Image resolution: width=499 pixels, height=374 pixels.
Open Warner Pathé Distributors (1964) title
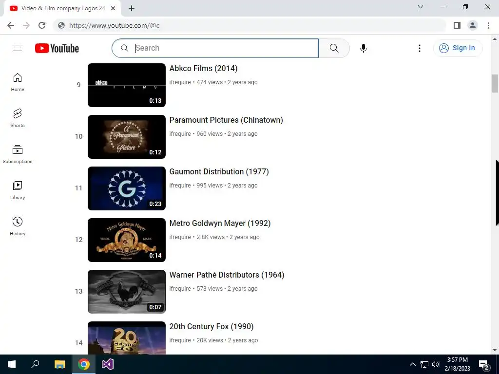click(227, 275)
